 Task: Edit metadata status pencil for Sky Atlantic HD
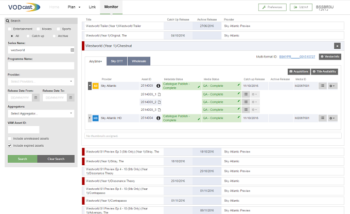pyautogui.click(x=199, y=119)
